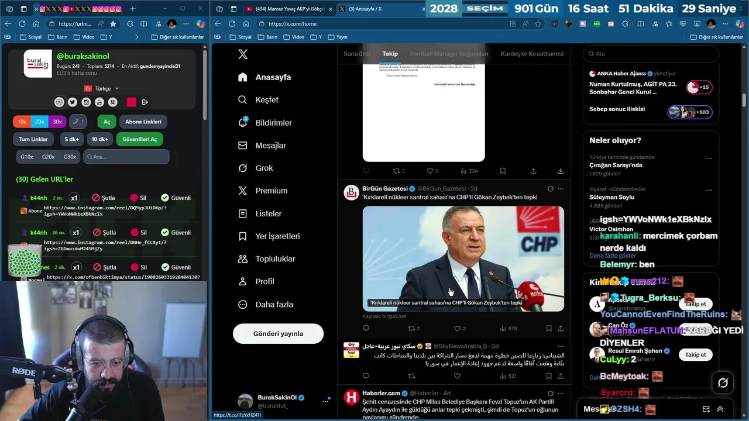Click Şutla on first k44nh URL

coord(104,198)
